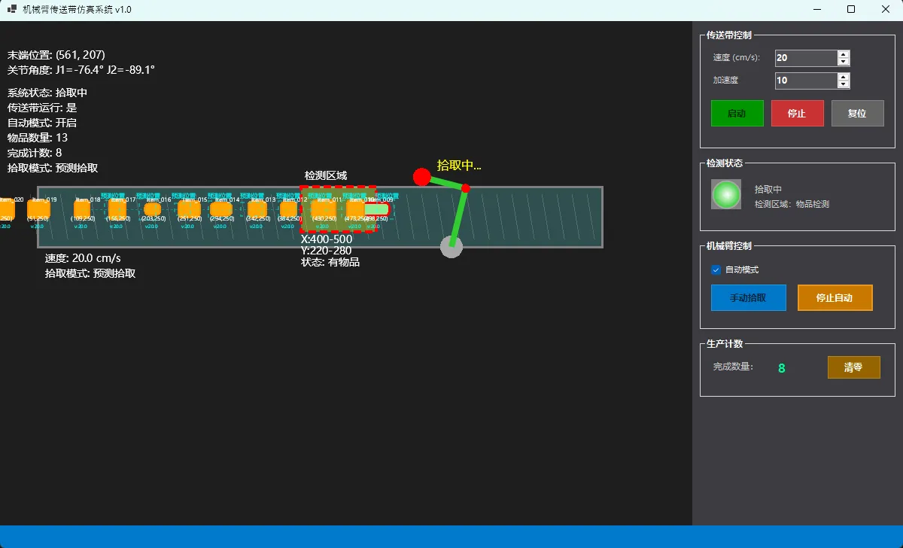Viewport: 903px width, 548px height.
Task: Increase conveyor speed with the up arrow
Action: (844, 54)
